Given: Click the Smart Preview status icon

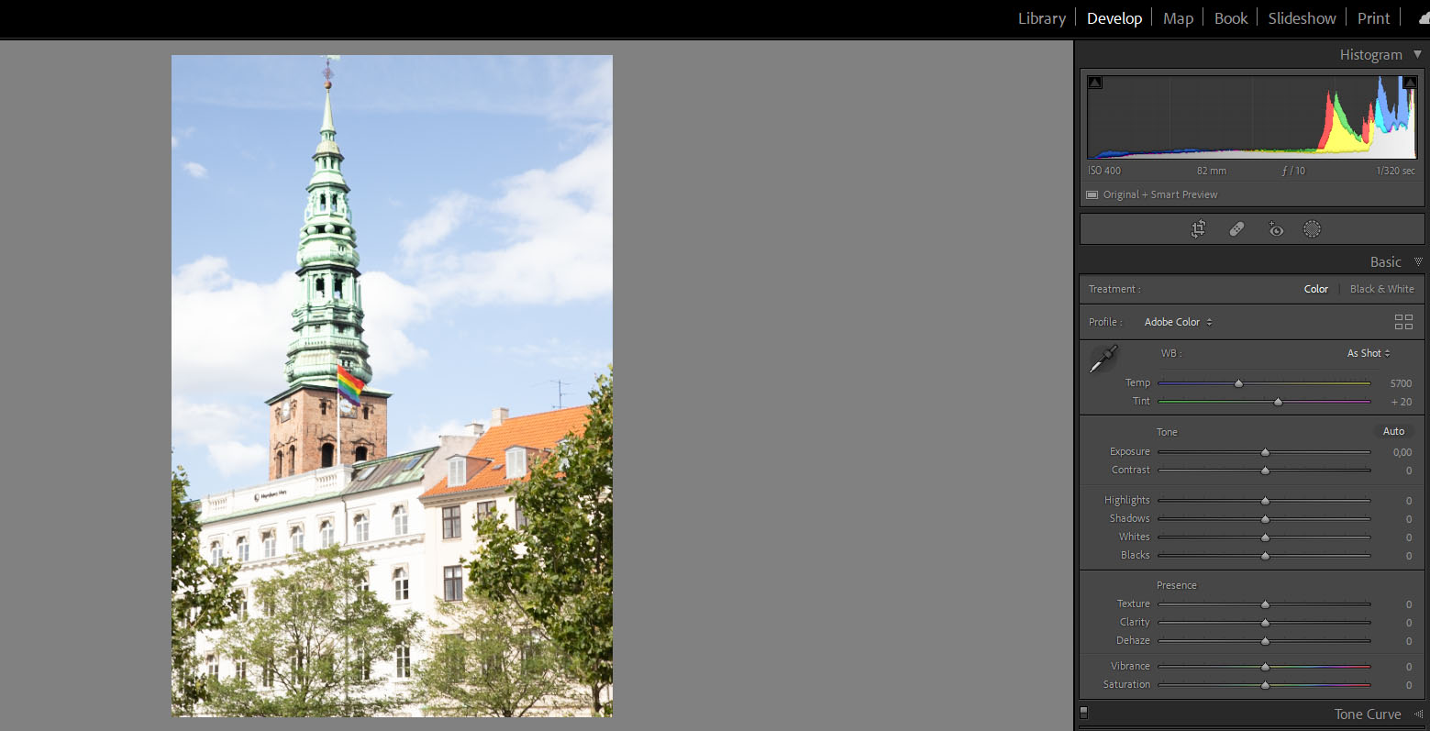Looking at the screenshot, I should pos(1092,194).
